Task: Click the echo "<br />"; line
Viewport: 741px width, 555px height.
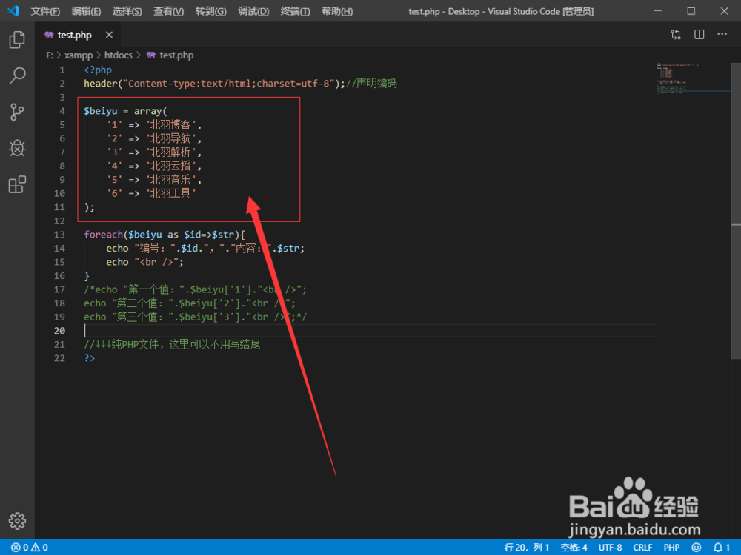Action: coord(144,262)
